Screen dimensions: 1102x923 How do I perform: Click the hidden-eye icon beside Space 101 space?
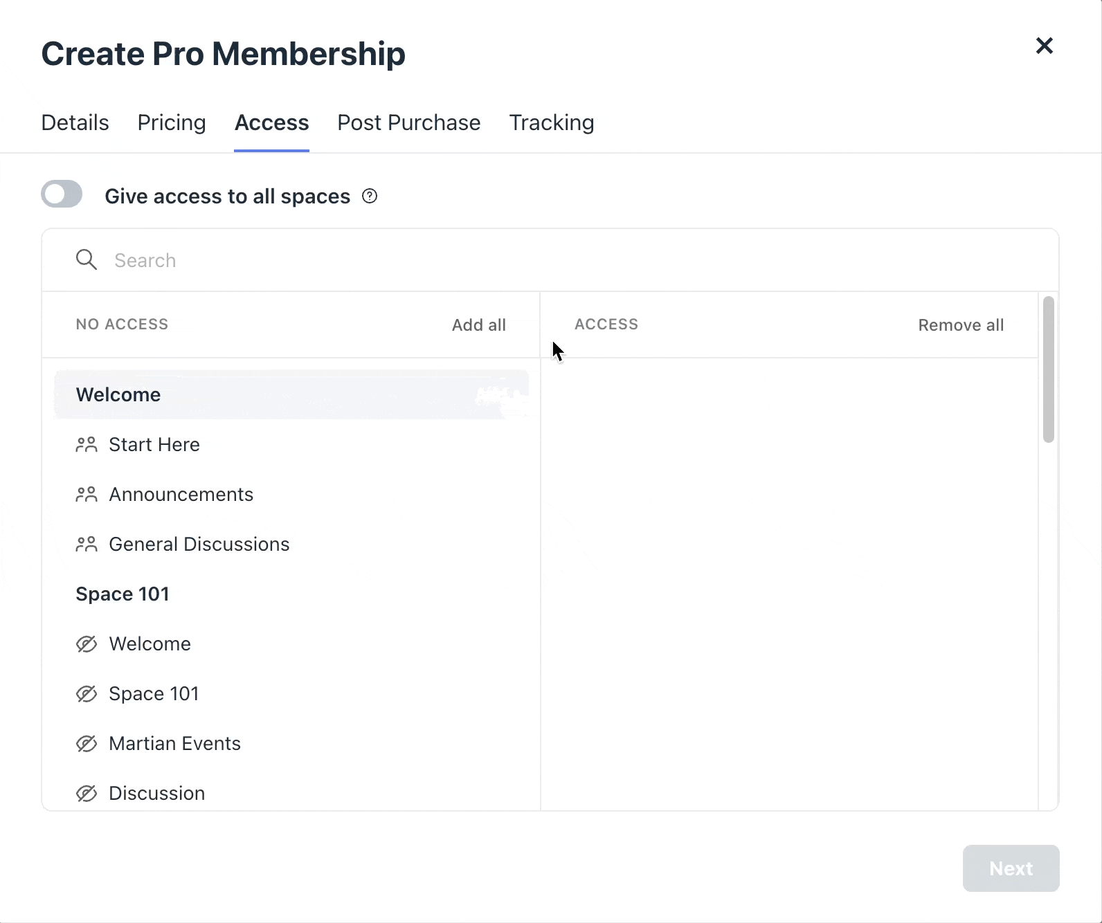pos(87,694)
